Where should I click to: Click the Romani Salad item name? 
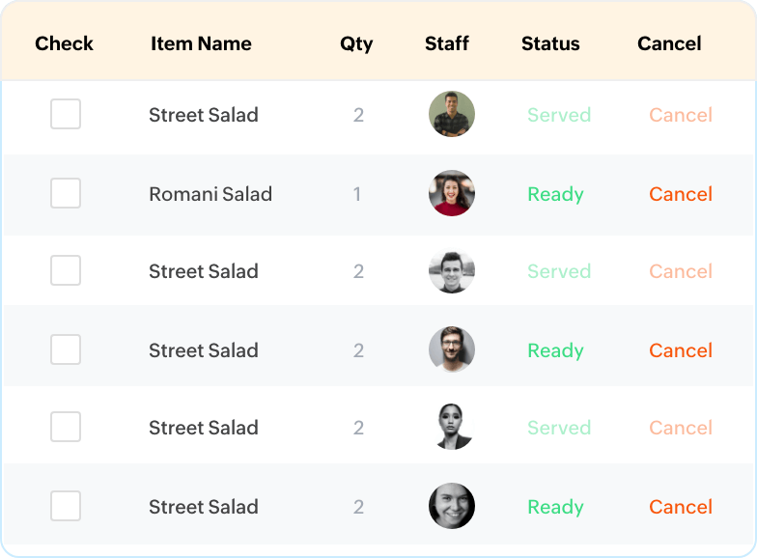click(x=210, y=194)
